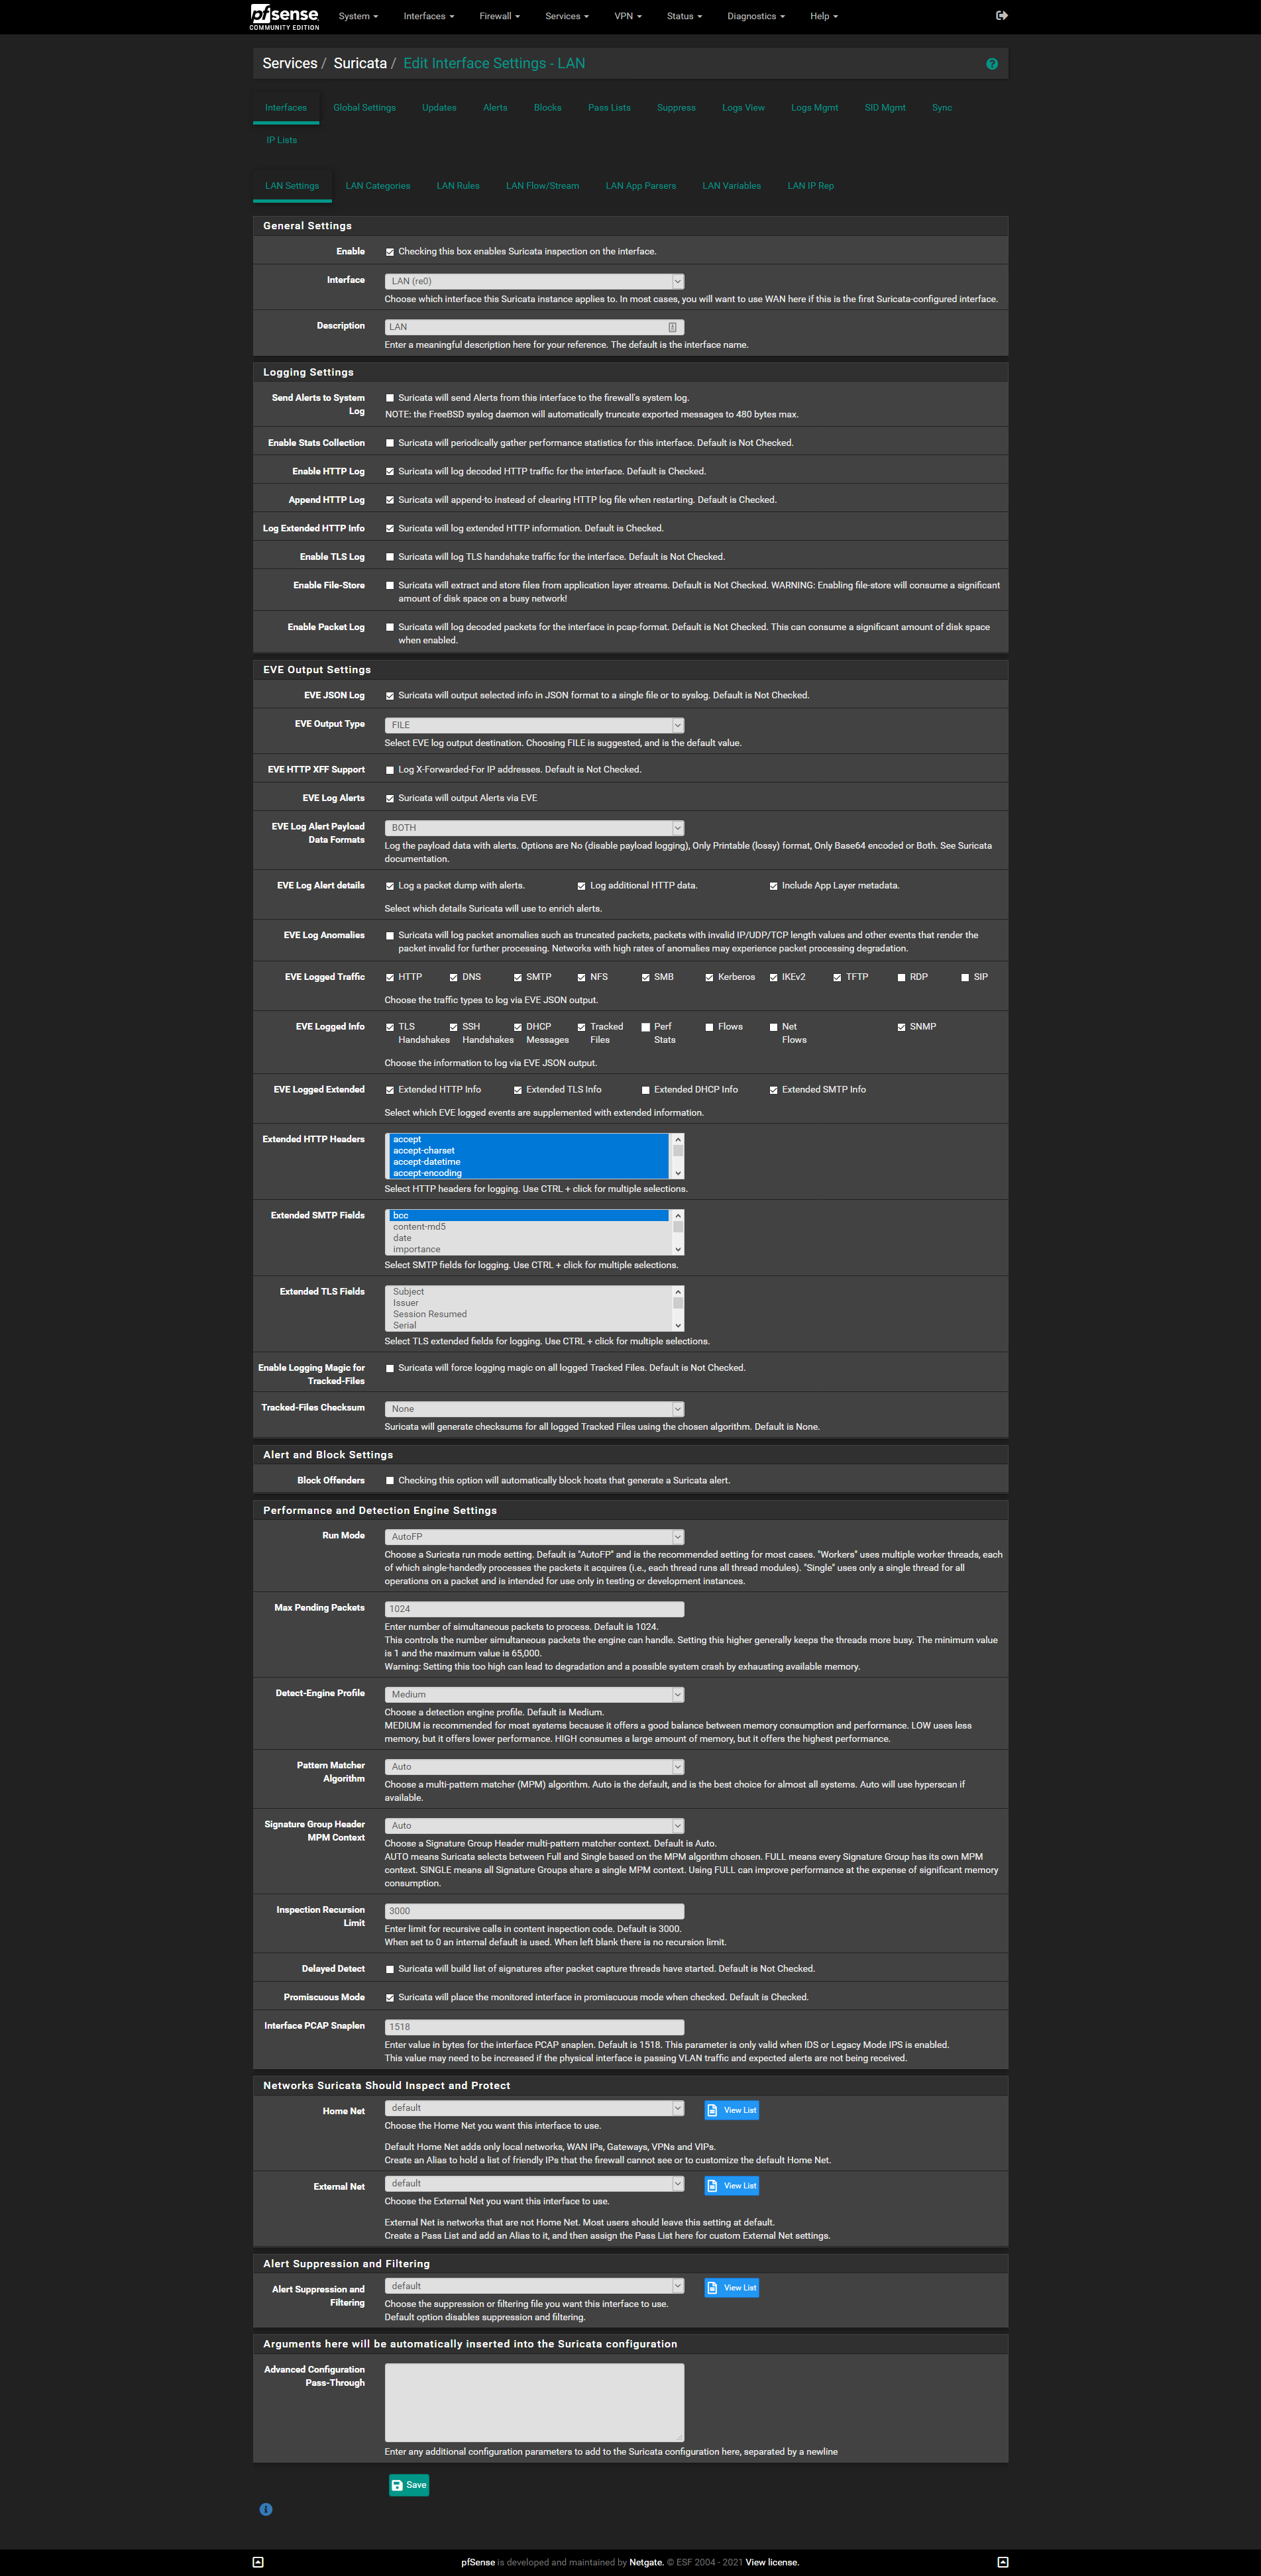Toggle Enable Stats Collection checkbox
The image size is (1261, 2576).
(390, 443)
